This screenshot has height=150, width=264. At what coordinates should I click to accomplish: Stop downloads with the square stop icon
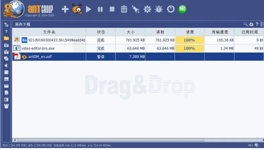(112, 9)
